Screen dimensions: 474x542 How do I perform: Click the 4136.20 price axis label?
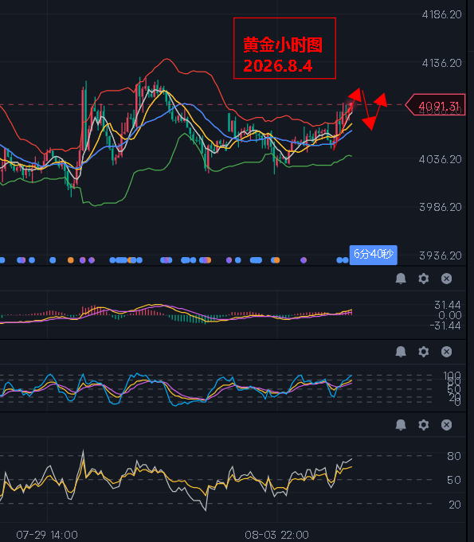[442, 63]
